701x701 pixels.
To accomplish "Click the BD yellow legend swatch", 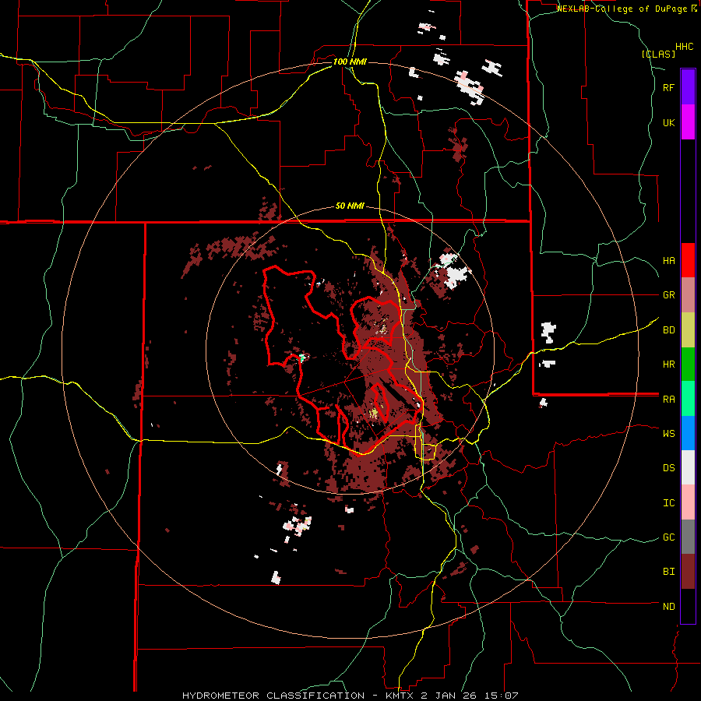I will click(x=688, y=330).
